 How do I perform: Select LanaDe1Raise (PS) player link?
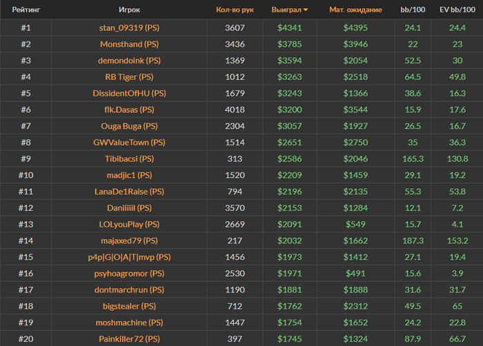(129, 192)
